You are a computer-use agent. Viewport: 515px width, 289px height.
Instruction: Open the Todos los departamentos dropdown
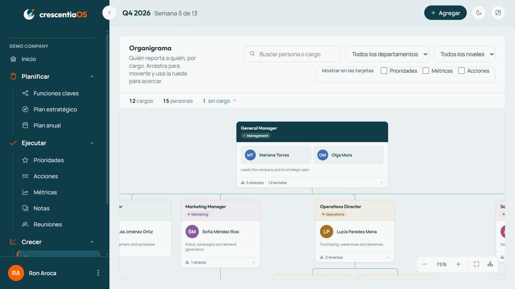pyautogui.click(x=387, y=54)
